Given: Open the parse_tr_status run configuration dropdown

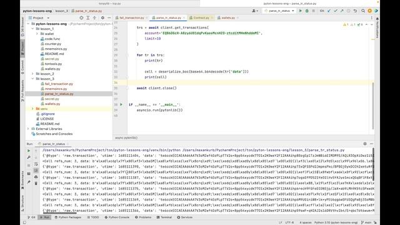Looking at the screenshot, I should point(279,11).
